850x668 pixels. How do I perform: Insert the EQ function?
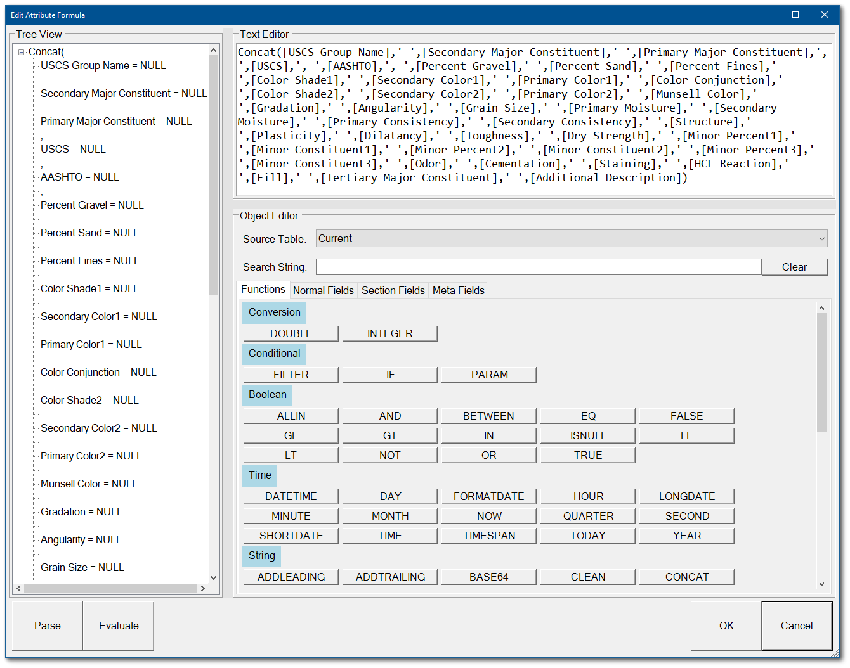[588, 416]
